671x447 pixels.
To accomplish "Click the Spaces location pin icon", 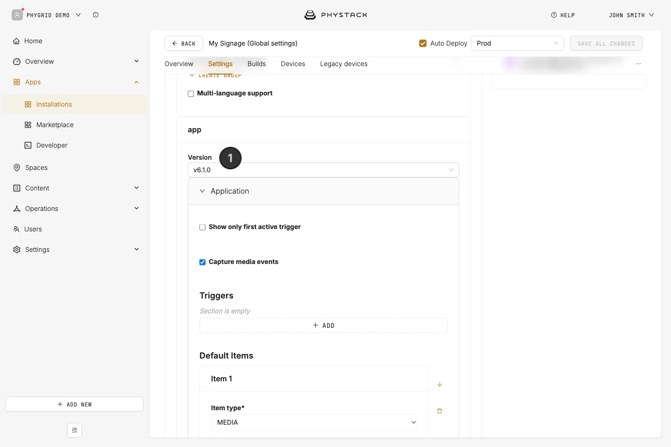I will click(17, 168).
